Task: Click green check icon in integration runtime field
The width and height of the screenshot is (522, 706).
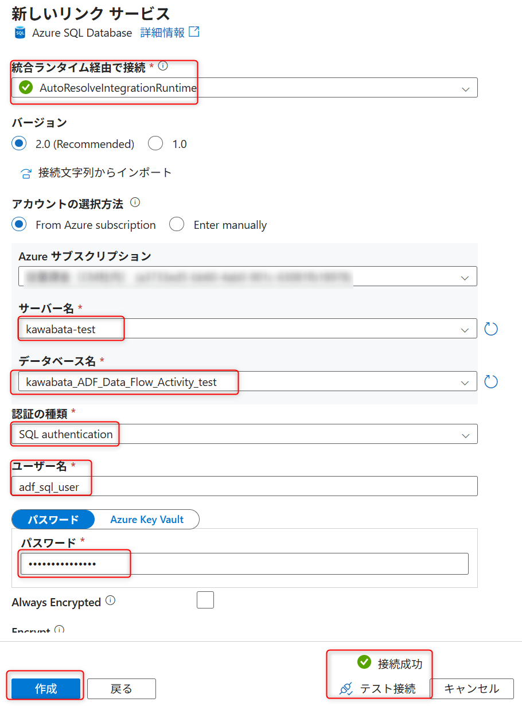Action: [26, 88]
